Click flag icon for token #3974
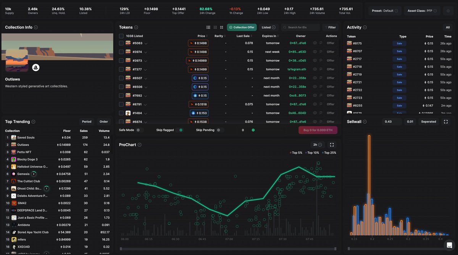Screen dimensions: 458x255 tap(320, 52)
